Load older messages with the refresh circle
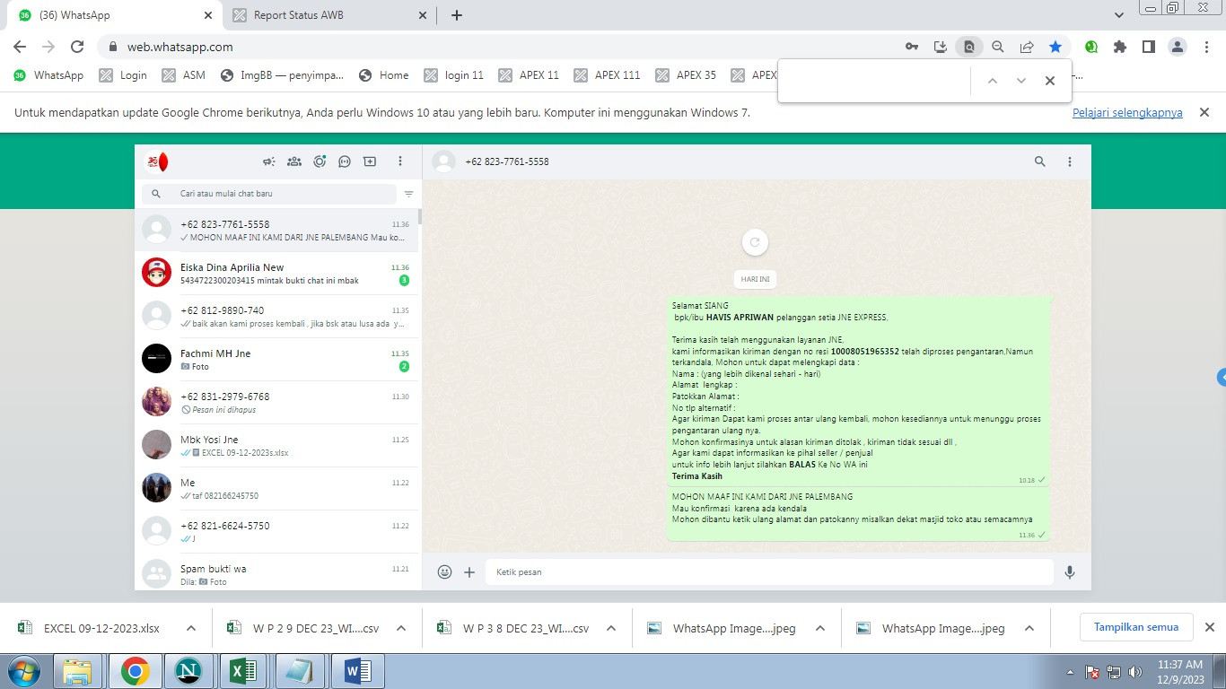Screen dimensions: 1226x689 coord(755,242)
